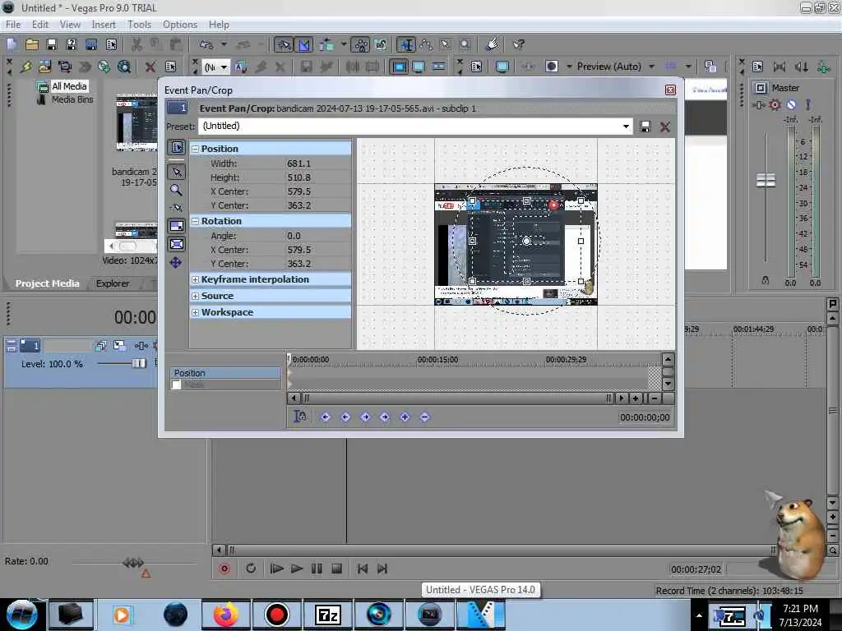Open the File menu
The height and width of the screenshot is (631, 842).
(x=13, y=25)
